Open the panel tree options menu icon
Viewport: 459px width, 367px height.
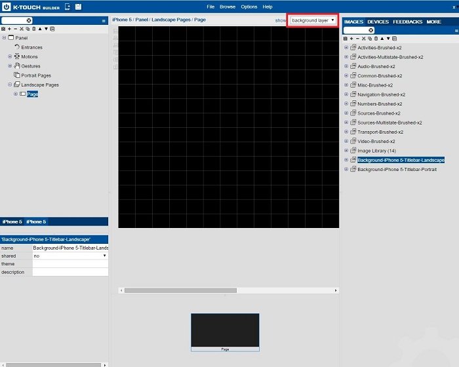[x=104, y=21]
